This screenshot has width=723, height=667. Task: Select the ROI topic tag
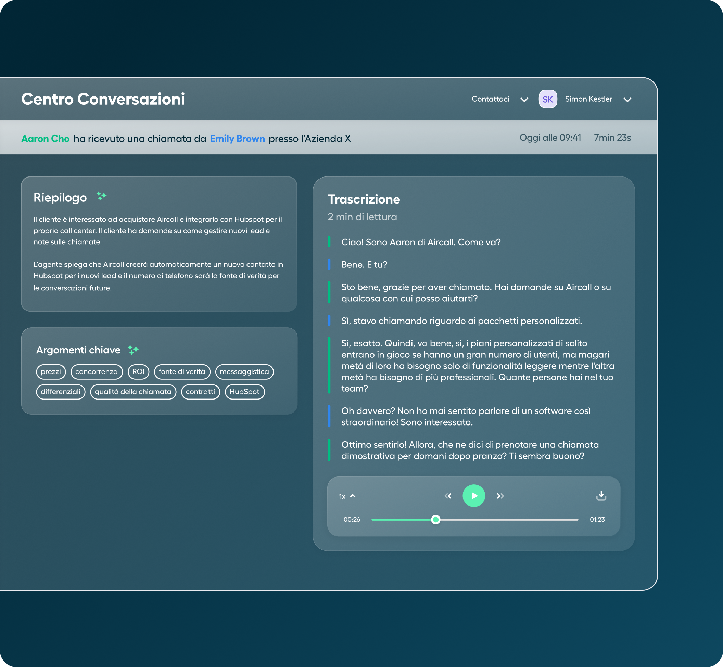[138, 372]
